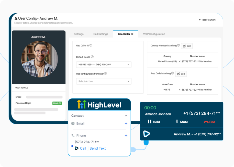Click the HighLevel arrows logo
Viewport: 234px width, 167px height.
[82, 104]
